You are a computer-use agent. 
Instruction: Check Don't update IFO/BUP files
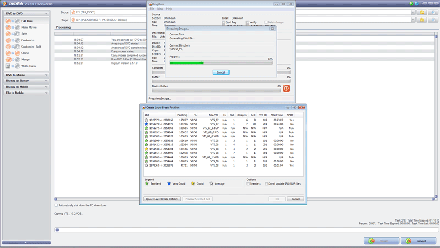(x=267, y=184)
